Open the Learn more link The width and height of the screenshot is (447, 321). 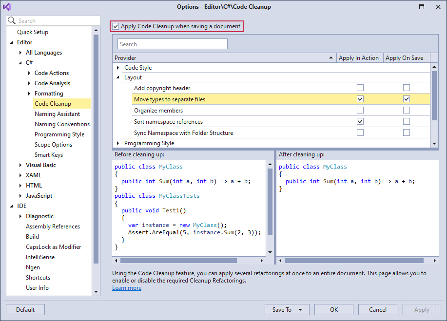point(127,288)
